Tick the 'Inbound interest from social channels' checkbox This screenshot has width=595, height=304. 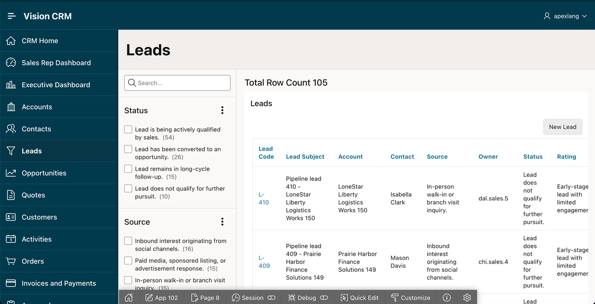(x=128, y=241)
